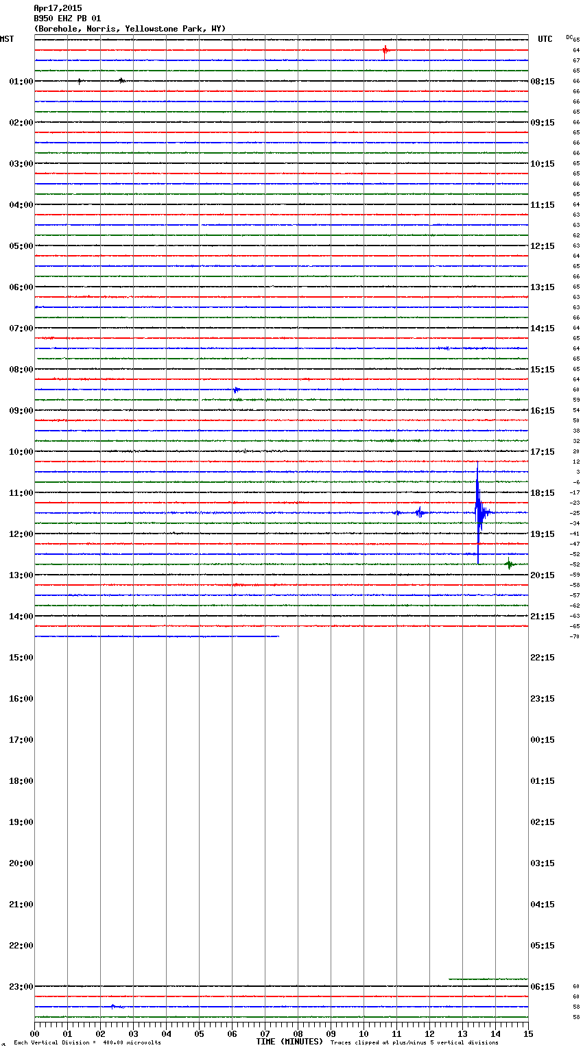Click the 10 minute tick label
Viewport: 583px width, 1052px height.
[x=364, y=1033]
